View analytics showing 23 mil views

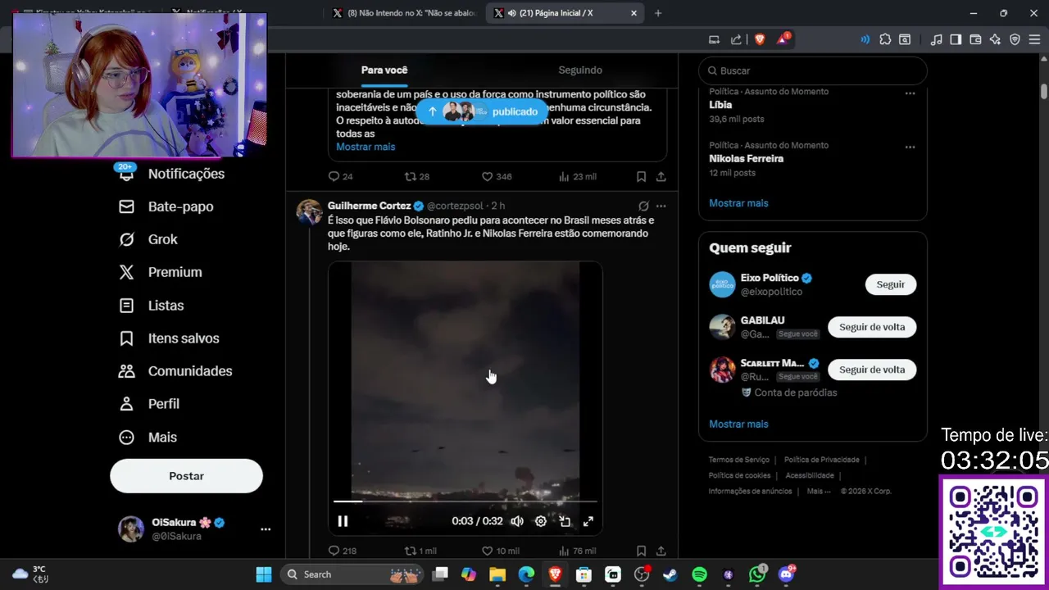[577, 176]
